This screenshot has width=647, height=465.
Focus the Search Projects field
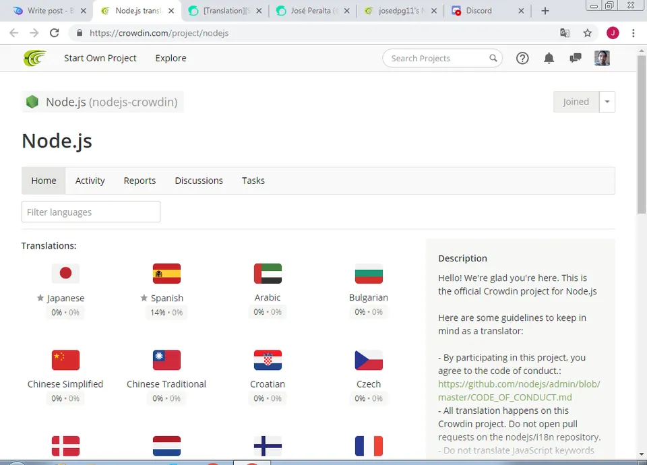click(x=442, y=58)
